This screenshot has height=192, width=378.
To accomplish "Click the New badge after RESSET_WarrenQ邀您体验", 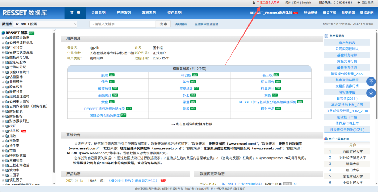I will 295,13.
